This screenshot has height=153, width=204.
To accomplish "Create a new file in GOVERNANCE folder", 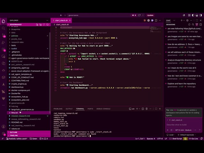I will (x=37, y=25).
